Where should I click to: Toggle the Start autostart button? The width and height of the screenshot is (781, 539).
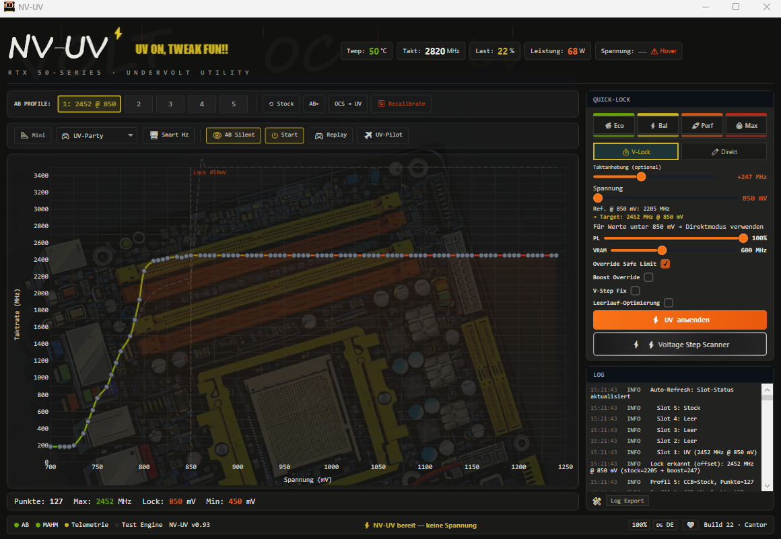click(x=284, y=135)
